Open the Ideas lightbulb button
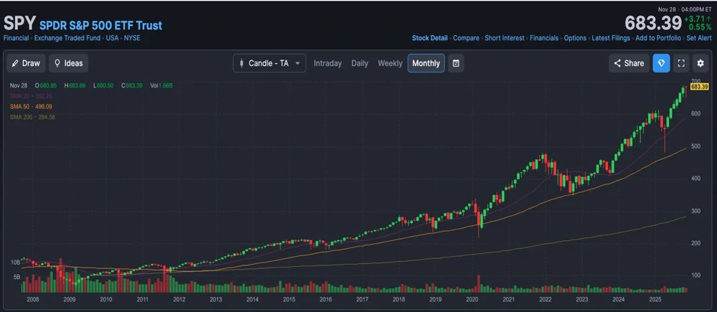This screenshot has width=717, height=312. (69, 63)
